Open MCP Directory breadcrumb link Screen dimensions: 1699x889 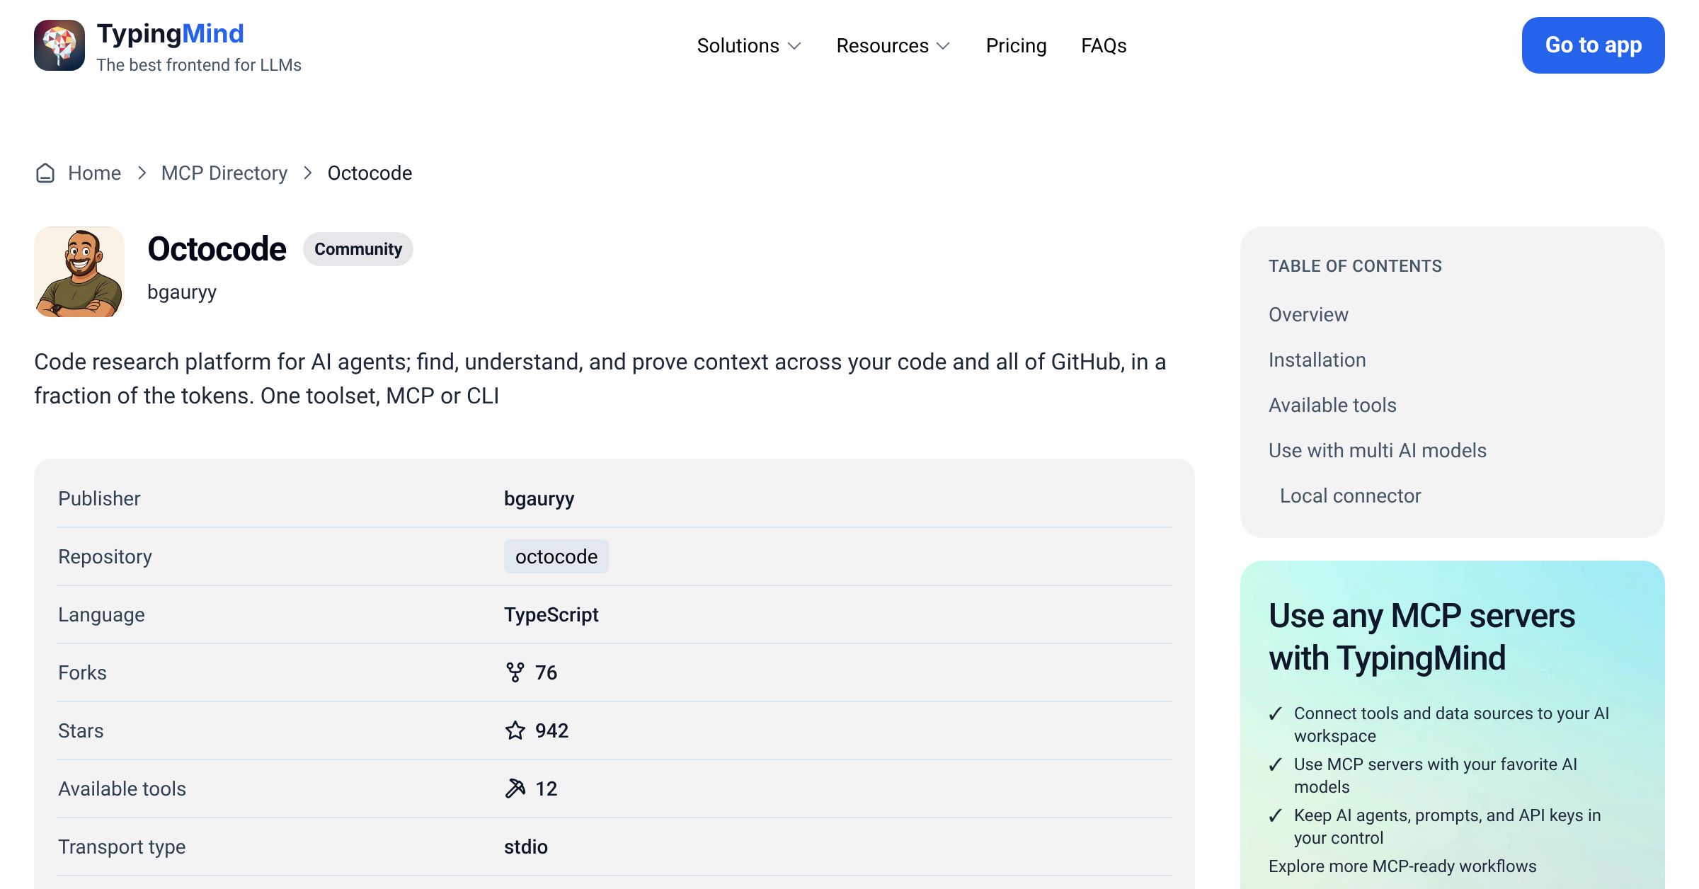click(224, 173)
